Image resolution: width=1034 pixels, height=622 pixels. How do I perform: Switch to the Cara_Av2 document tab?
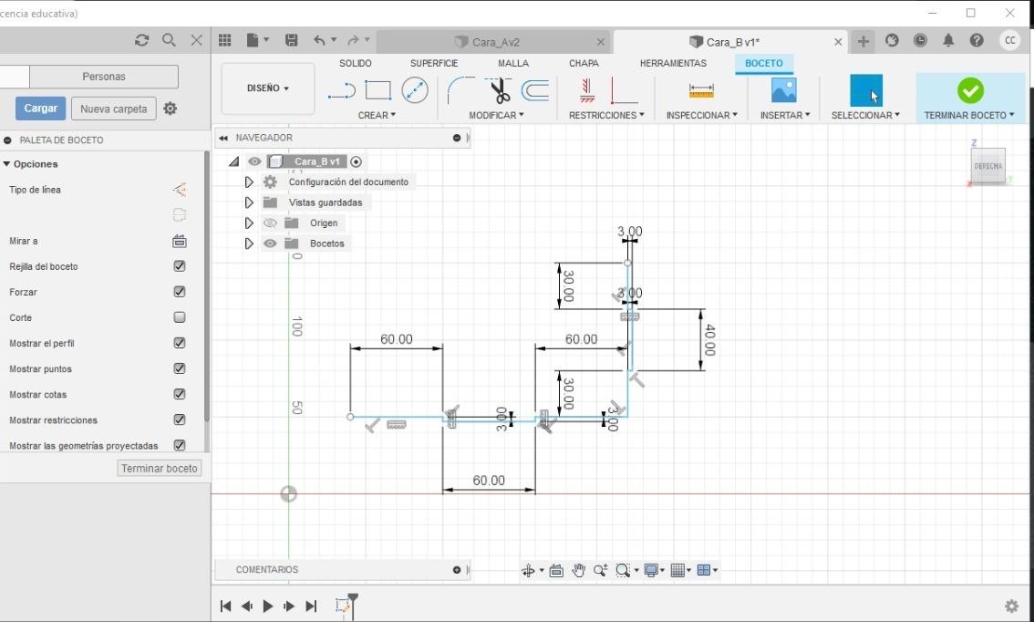point(494,42)
